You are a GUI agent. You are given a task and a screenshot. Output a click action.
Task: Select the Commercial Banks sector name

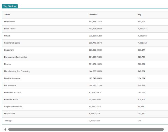[x=12, y=43]
